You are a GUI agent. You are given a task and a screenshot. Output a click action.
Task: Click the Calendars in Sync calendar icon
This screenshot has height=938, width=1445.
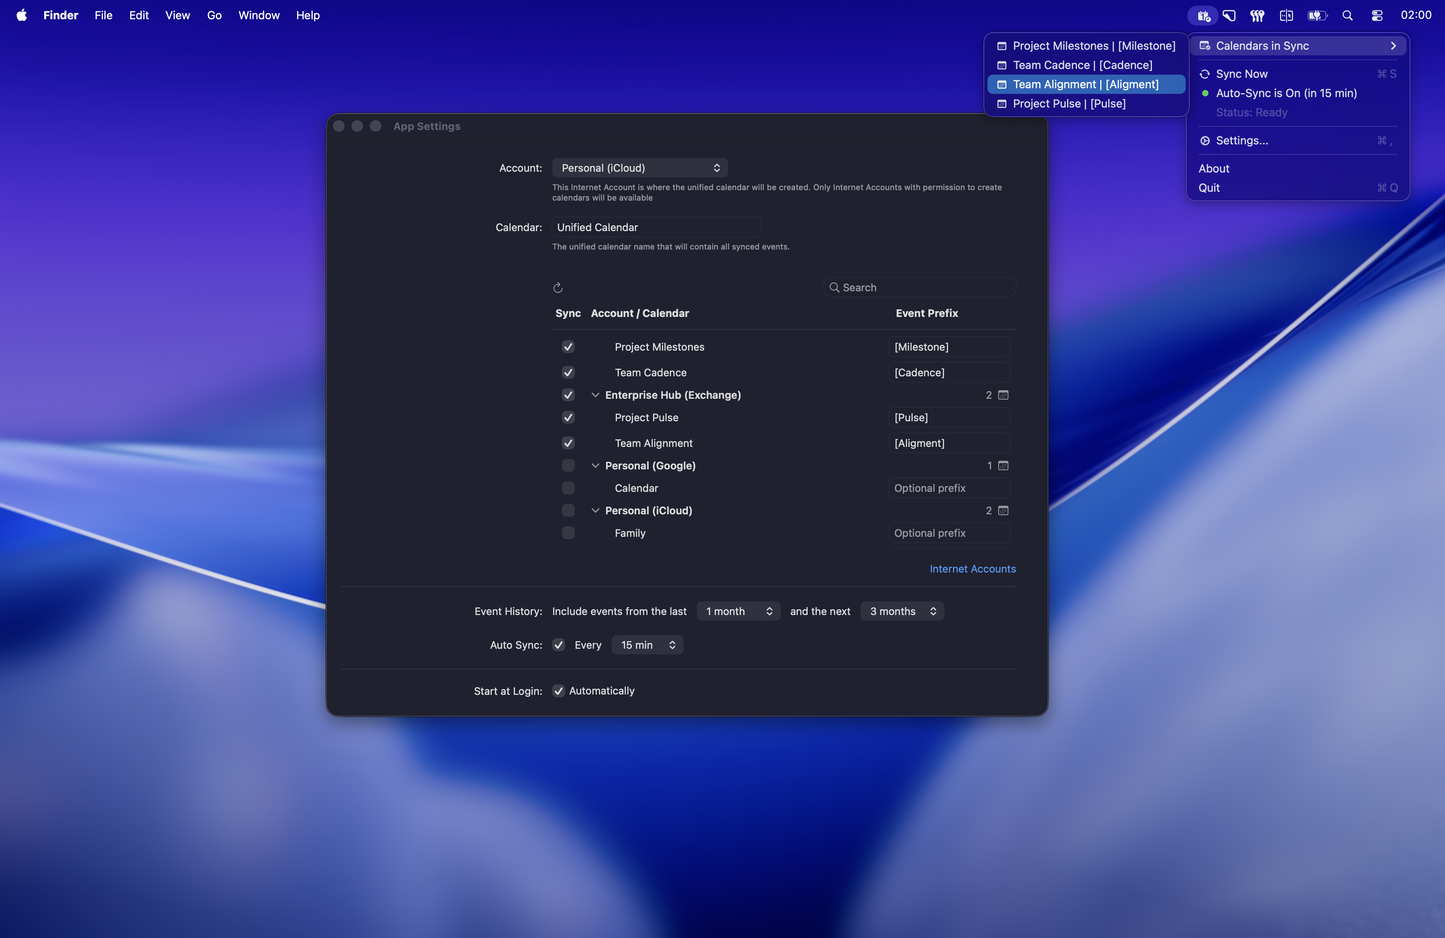[x=1205, y=45]
